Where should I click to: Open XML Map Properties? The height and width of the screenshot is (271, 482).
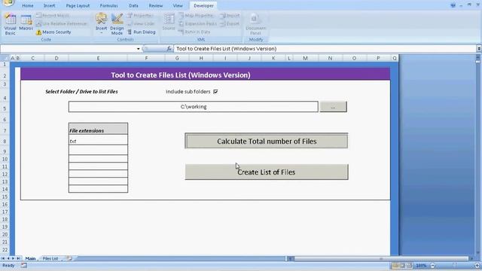(196, 15)
